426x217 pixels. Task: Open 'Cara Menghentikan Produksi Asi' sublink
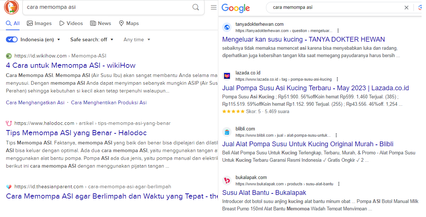tap(109, 102)
